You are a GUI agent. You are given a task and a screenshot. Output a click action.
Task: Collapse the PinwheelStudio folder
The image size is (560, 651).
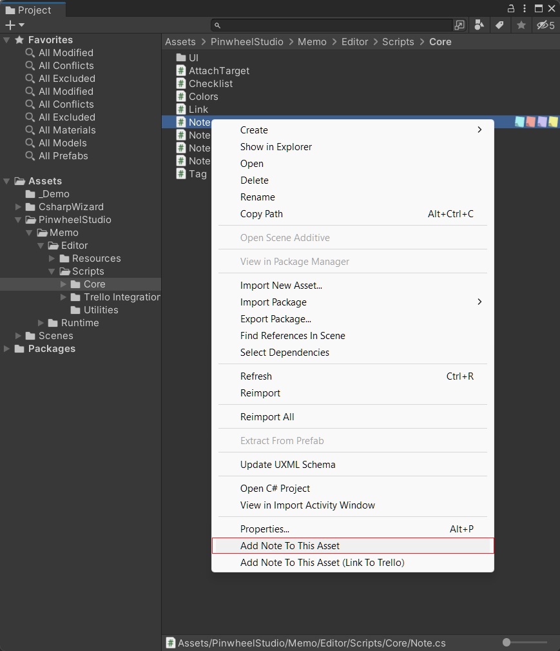18,220
